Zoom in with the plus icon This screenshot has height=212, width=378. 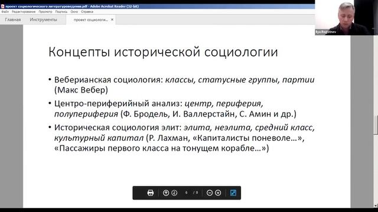(218, 193)
